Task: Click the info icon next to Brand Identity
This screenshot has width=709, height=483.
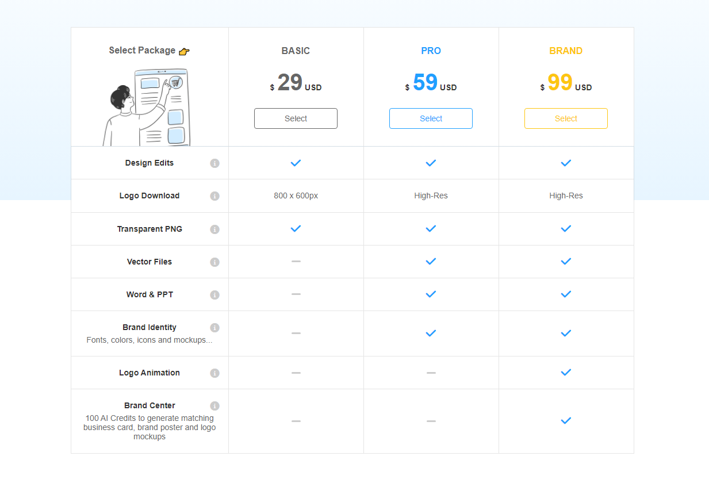Action: point(214,328)
